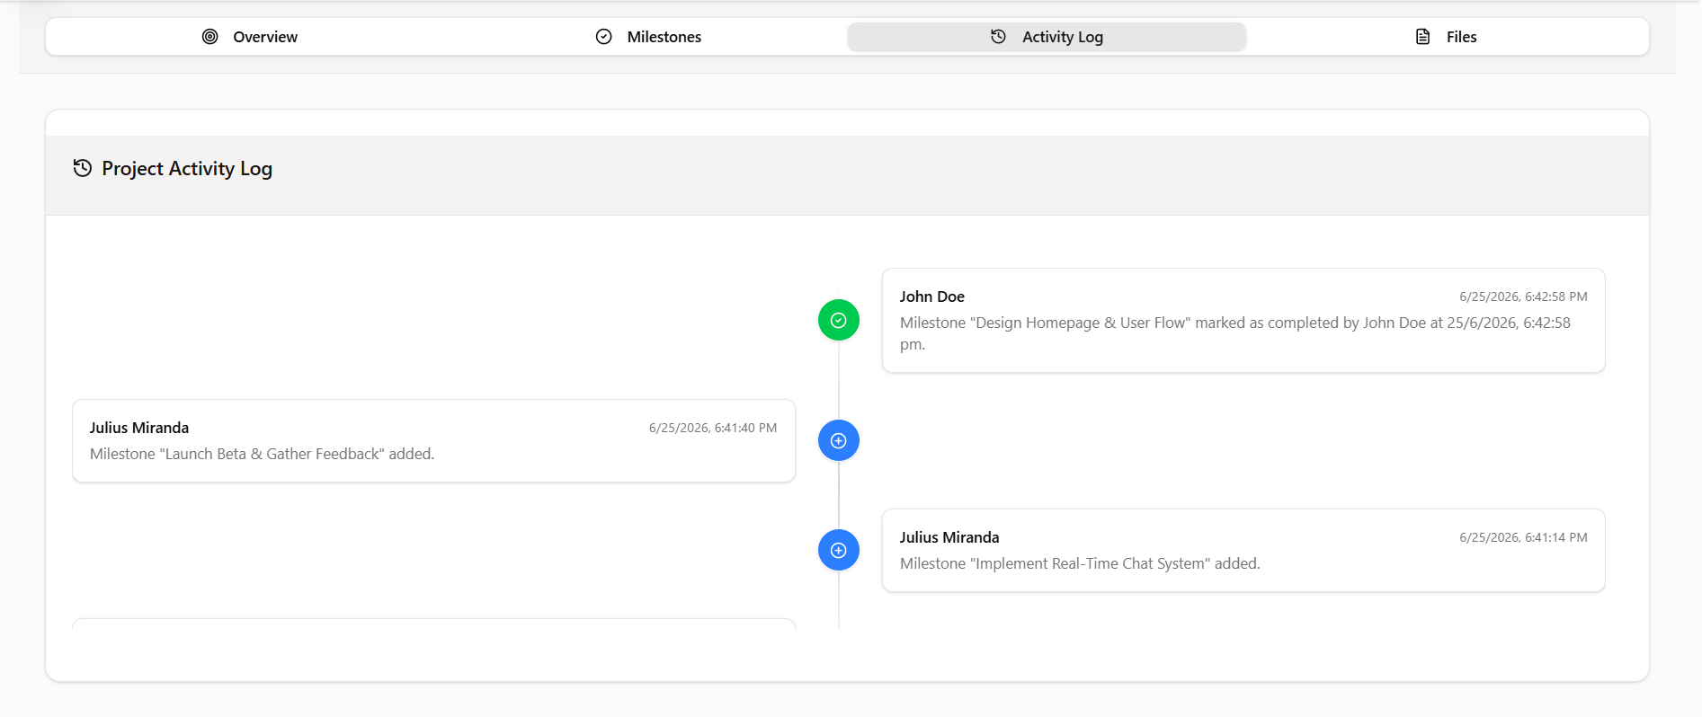Click the 6:41:14 PM timestamp
This screenshot has width=1702, height=717.
tap(1523, 537)
